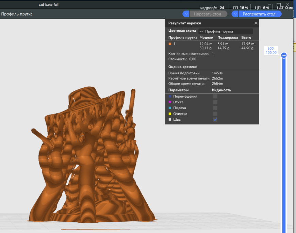Click the plus icon on the layer slider handle
296x233 pixels.
(x=284, y=55)
